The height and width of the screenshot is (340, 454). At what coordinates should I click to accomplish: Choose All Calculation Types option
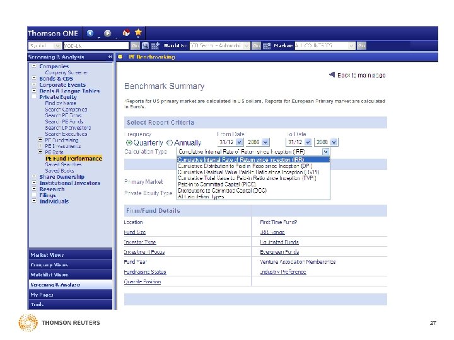click(253, 196)
